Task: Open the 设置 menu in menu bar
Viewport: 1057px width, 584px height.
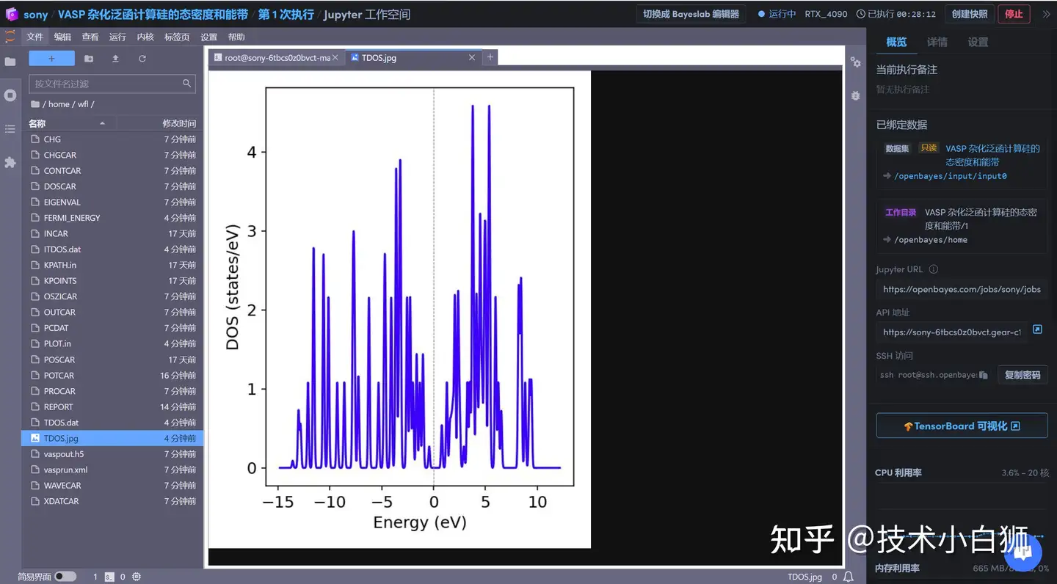Action: pos(209,37)
